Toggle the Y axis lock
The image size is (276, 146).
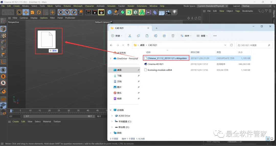coord(67,12)
